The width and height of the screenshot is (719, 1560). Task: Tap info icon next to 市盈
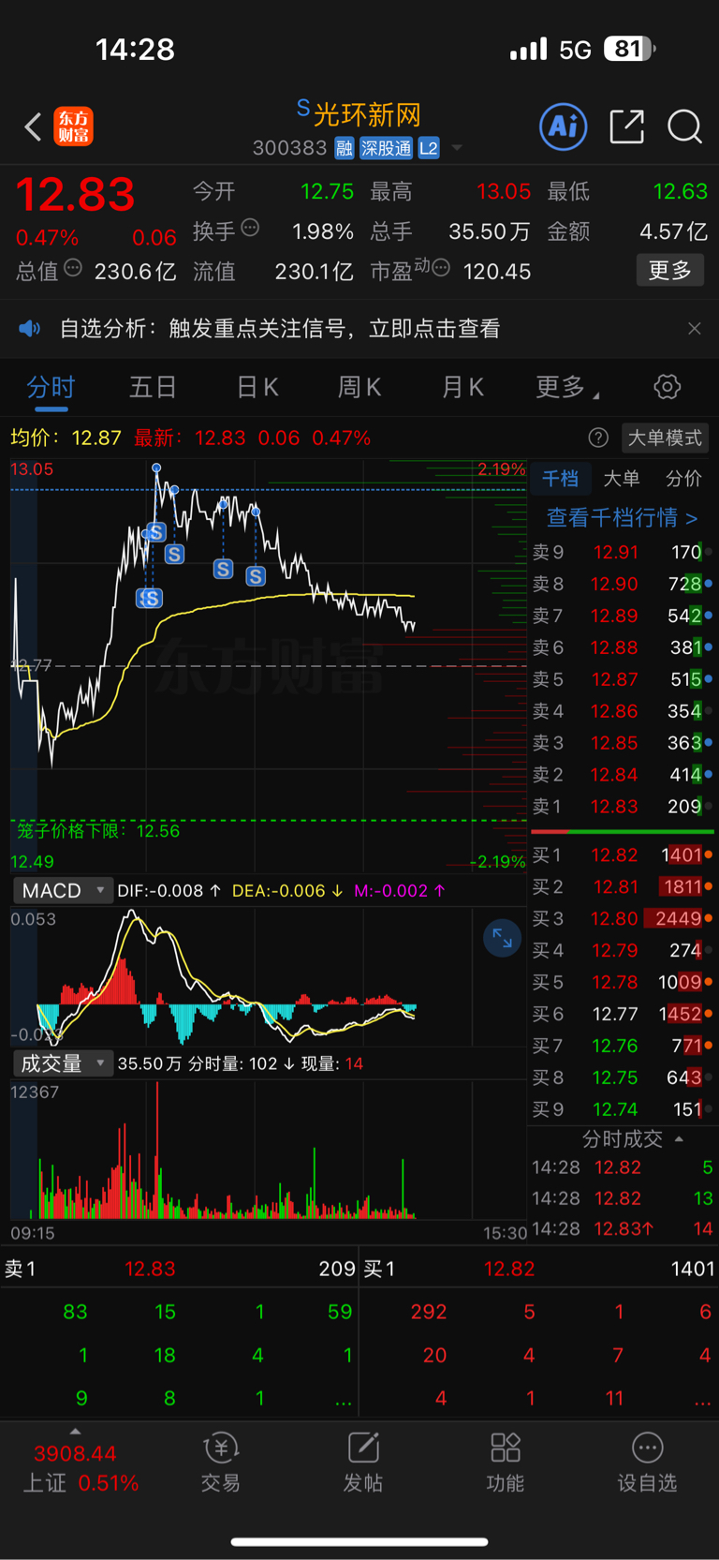[441, 268]
